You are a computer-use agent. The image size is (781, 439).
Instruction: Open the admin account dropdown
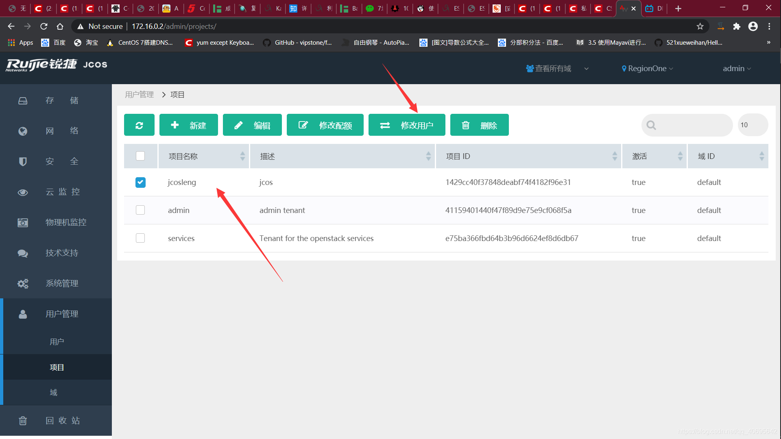(x=737, y=69)
